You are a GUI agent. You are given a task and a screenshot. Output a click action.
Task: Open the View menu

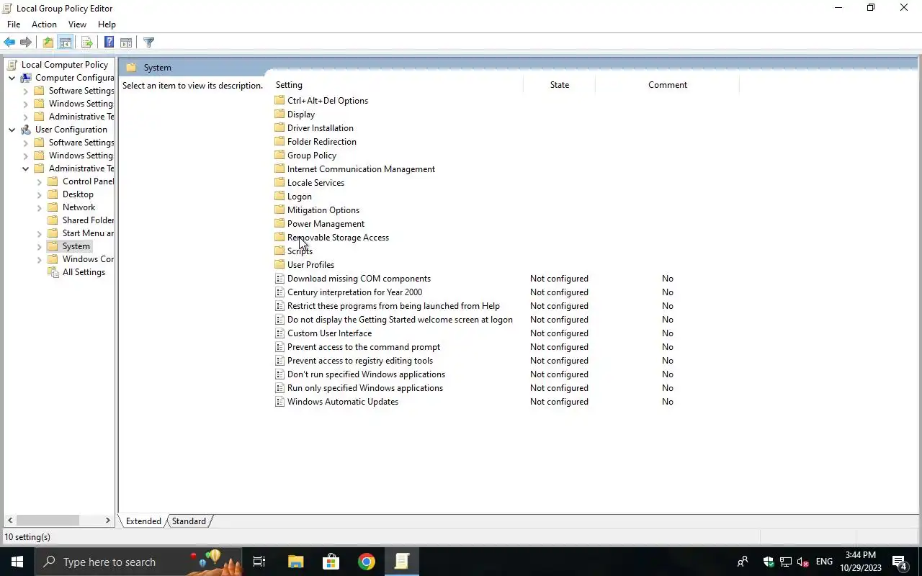click(77, 24)
